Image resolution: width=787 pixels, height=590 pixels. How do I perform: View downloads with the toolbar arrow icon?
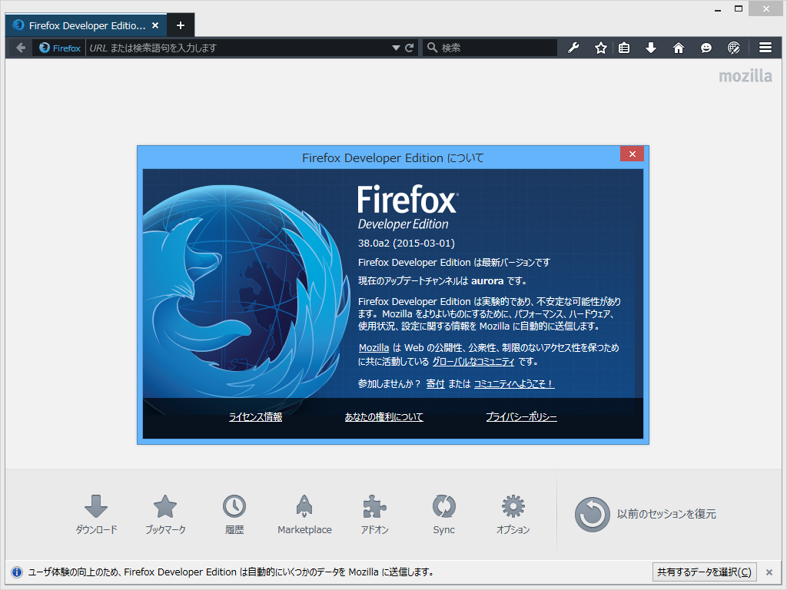(651, 48)
